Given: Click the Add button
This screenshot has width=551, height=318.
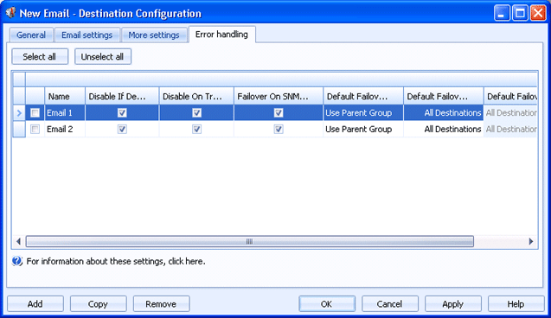Looking at the screenshot, I should pyautogui.click(x=35, y=303).
